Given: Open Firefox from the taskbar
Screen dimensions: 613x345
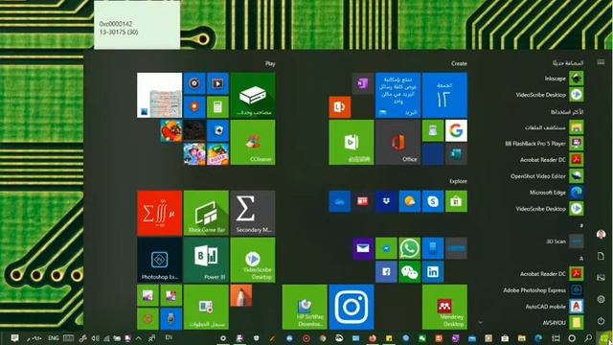Looking at the screenshot, I should (x=373, y=338).
